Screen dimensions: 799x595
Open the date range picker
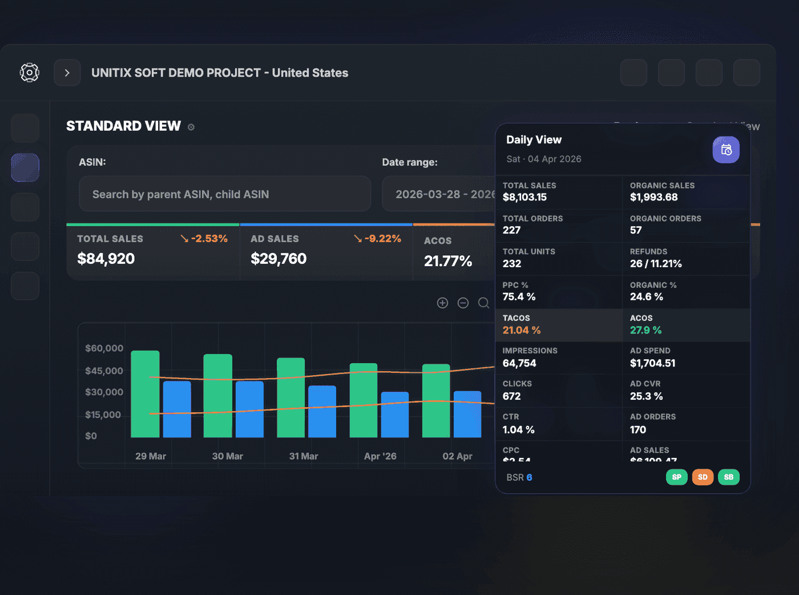click(439, 194)
